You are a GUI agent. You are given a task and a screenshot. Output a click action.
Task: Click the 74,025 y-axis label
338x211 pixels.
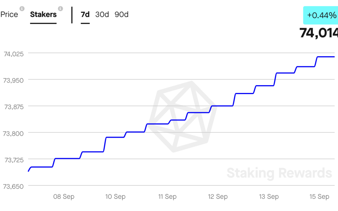click(x=13, y=54)
